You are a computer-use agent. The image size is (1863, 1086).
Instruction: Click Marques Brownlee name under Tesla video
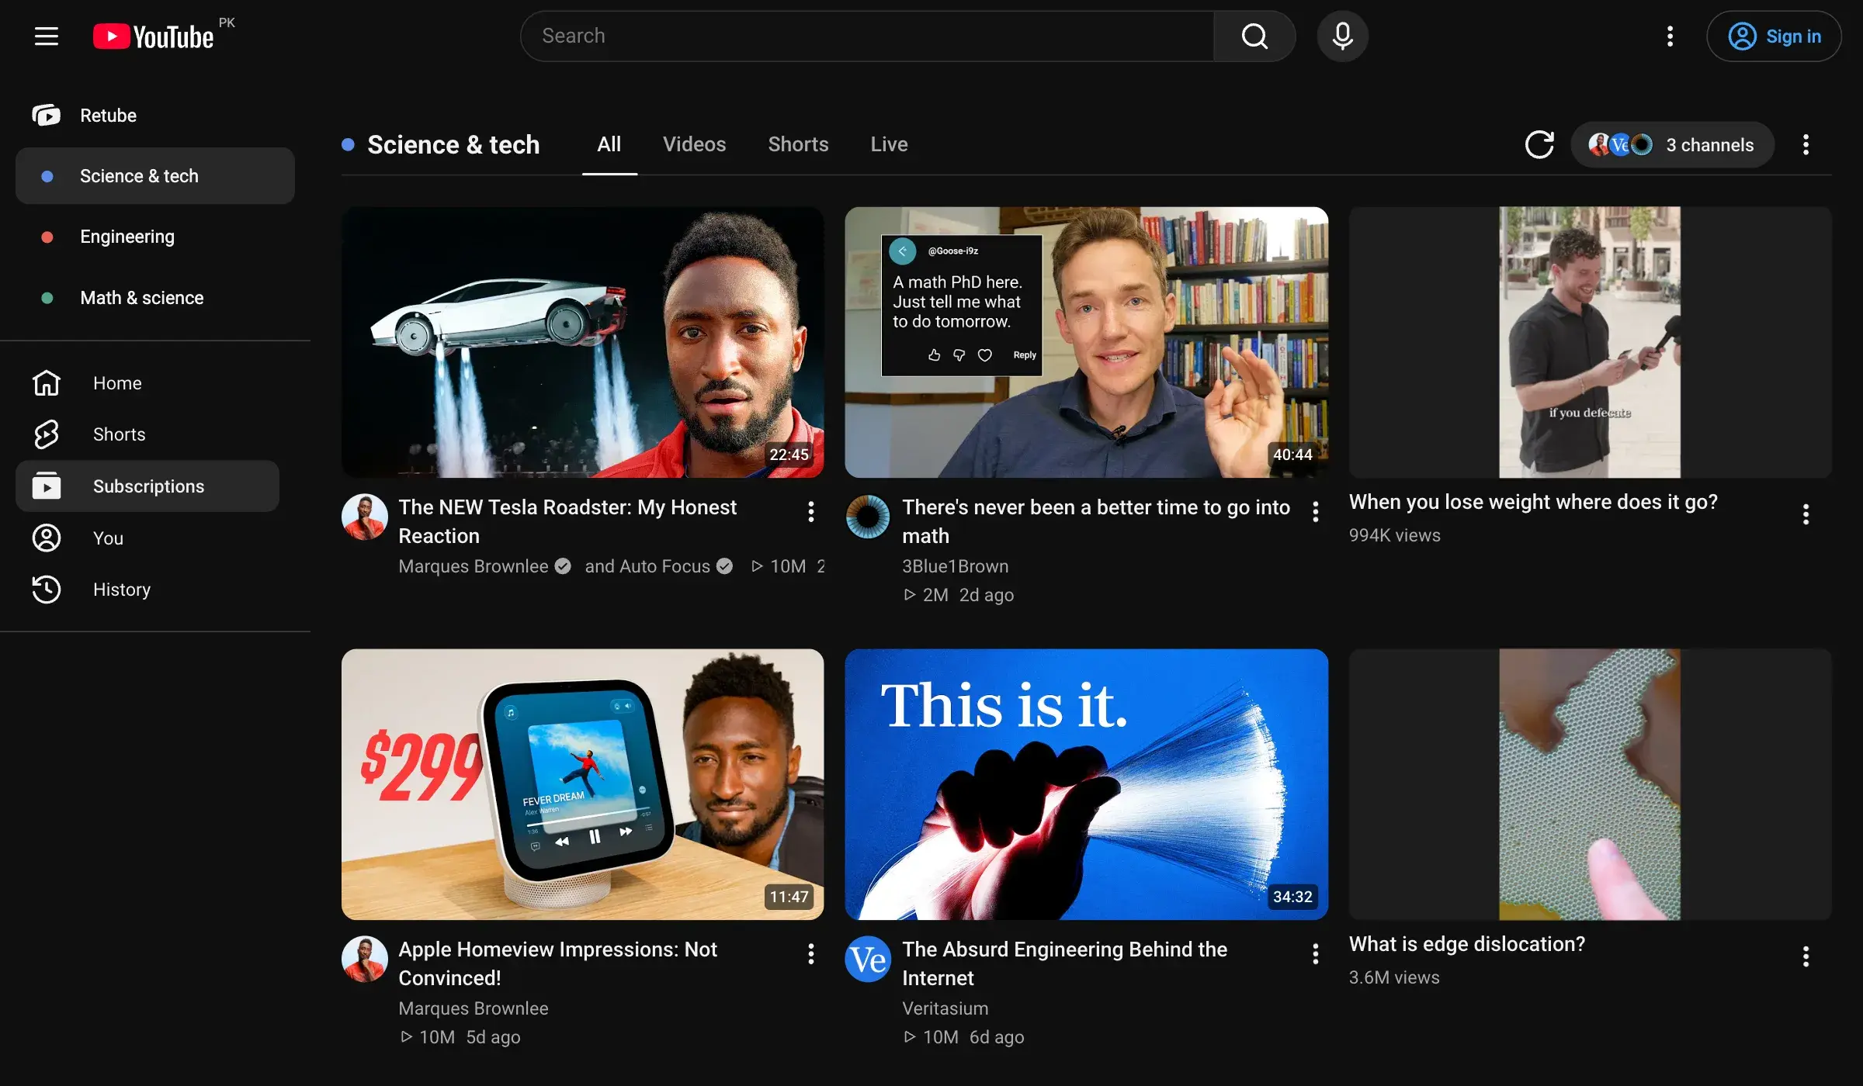(474, 566)
